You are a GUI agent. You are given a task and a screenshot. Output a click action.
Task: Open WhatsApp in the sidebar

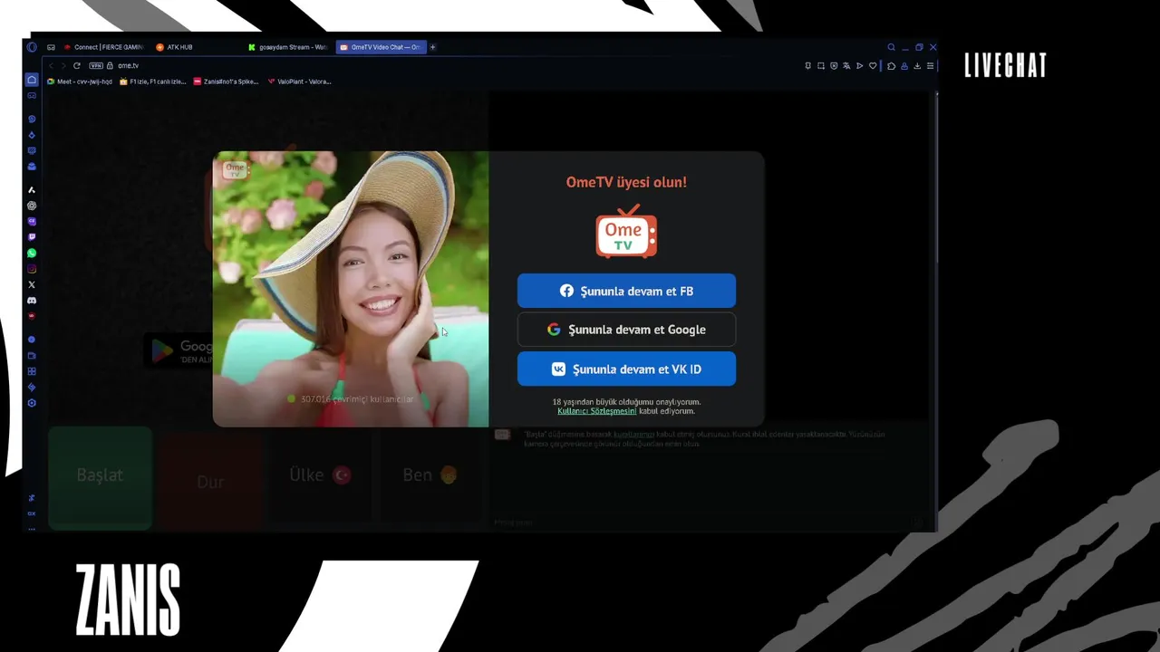(32, 253)
